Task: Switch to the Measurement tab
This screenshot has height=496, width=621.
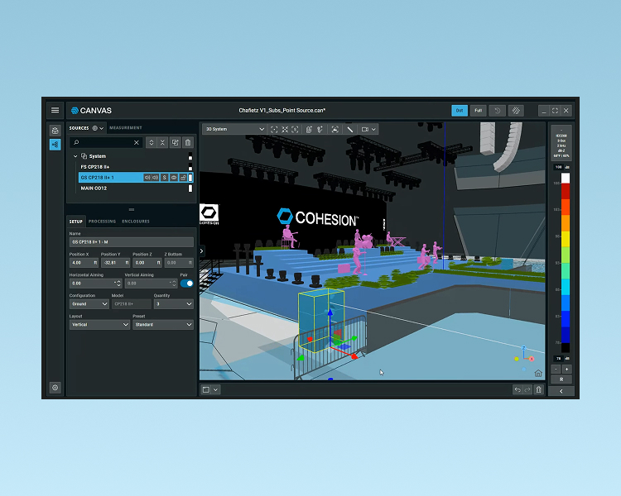Action: point(126,128)
